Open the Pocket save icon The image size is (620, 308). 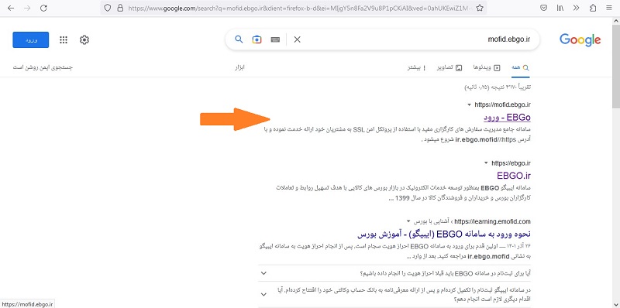point(544,8)
